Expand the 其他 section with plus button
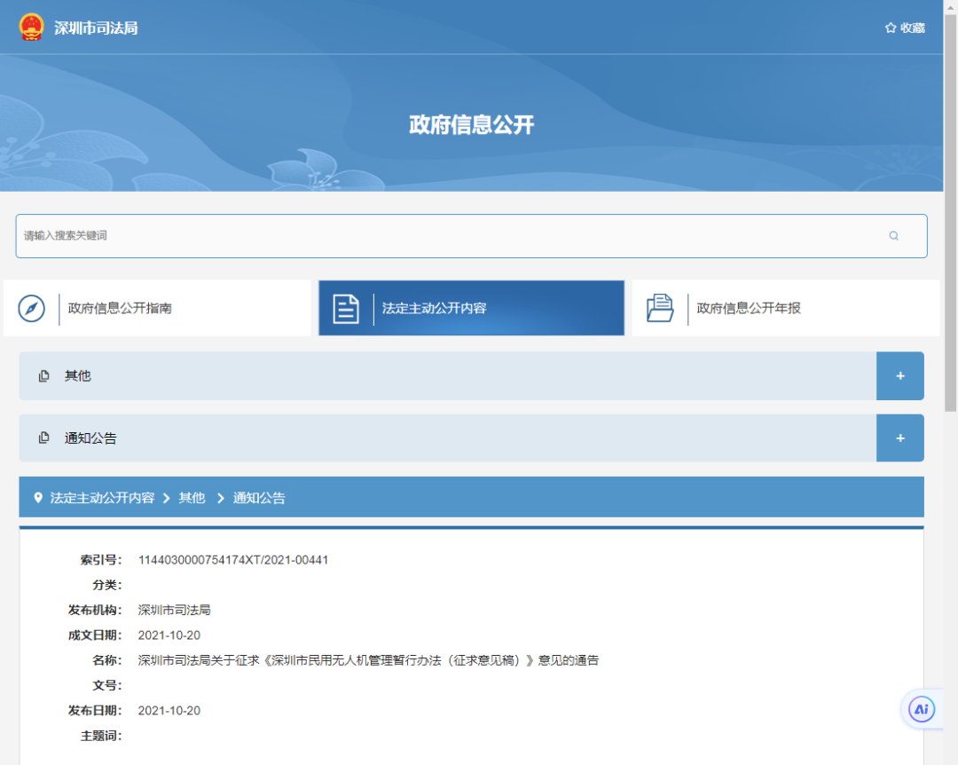 pyautogui.click(x=899, y=376)
